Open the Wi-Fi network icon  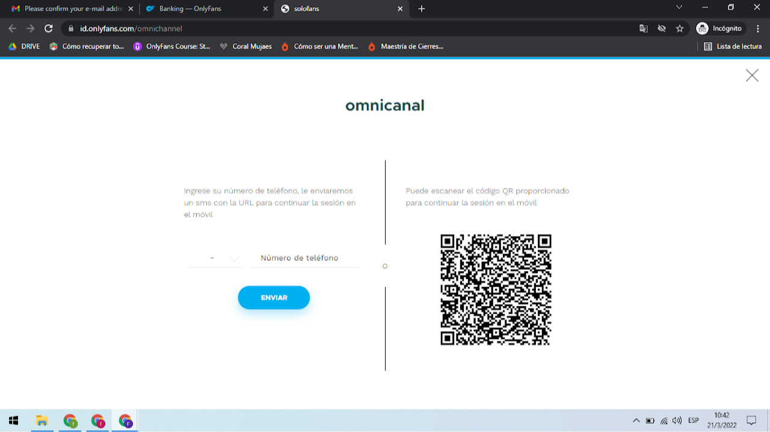(664, 421)
